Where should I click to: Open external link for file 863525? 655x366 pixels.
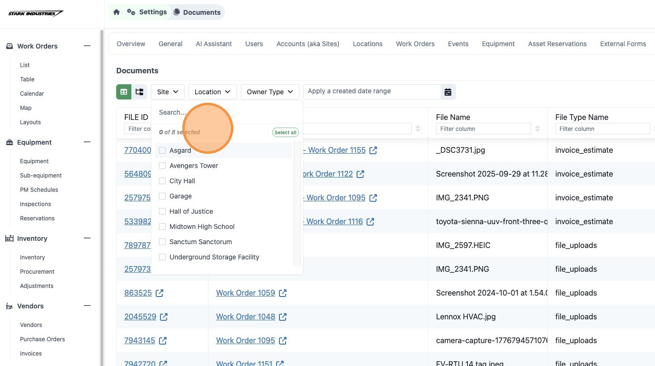[x=159, y=293]
